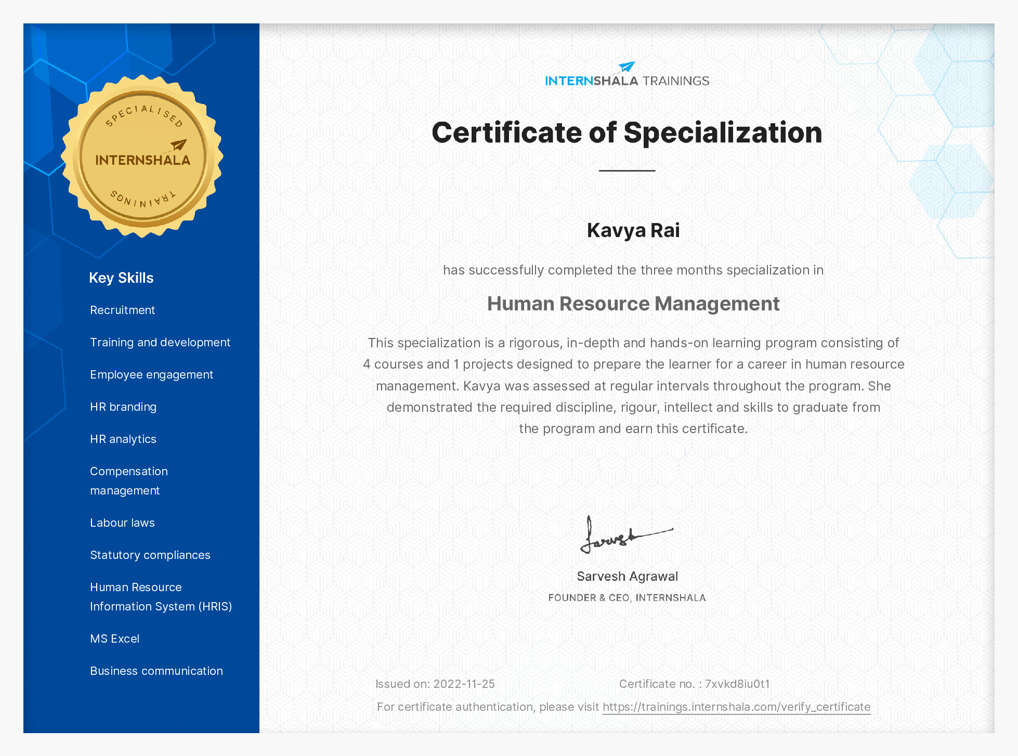Click the Internshala paper plane logo icon

coord(625,67)
